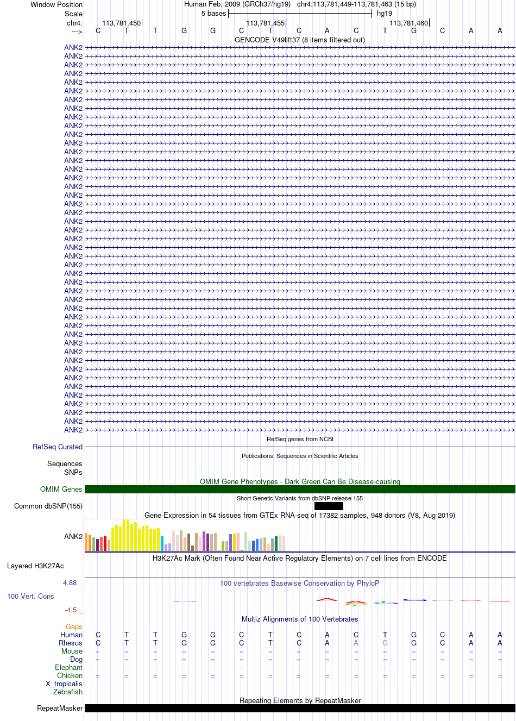Screen dimensions: 516x721
Task: Click the ---> sequence direction label
Action: point(77,32)
